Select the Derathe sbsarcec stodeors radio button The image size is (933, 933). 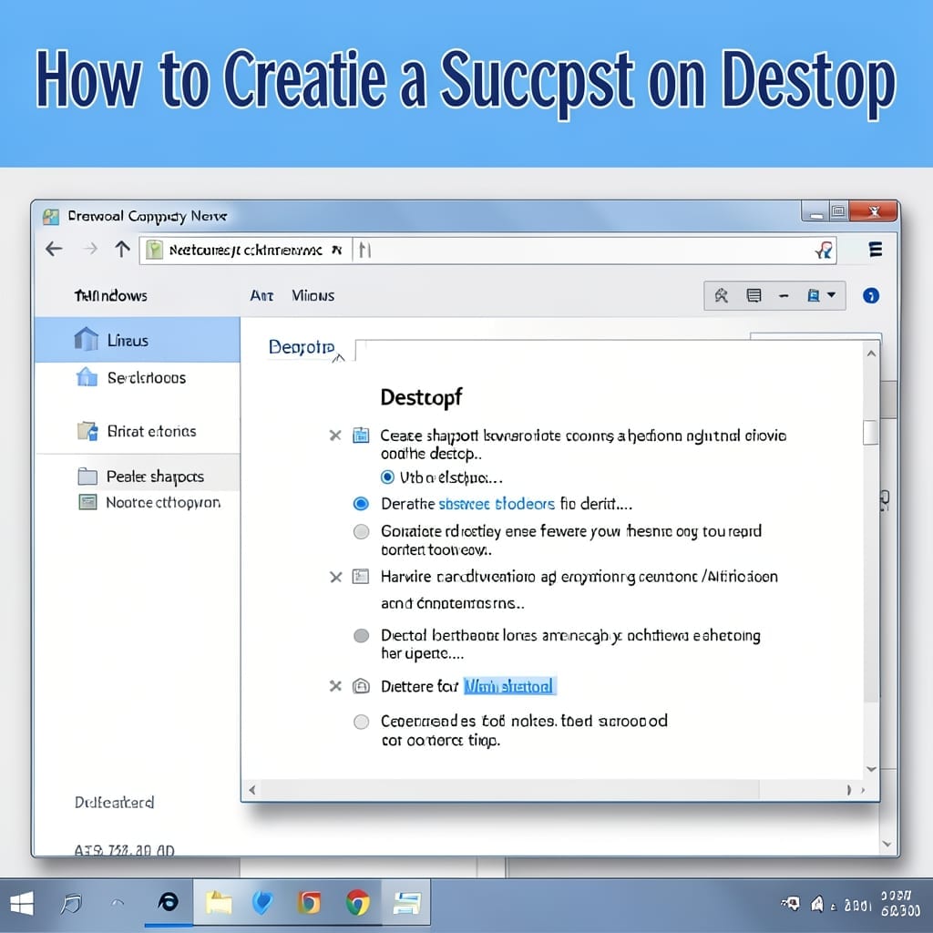pyautogui.click(x=361, y=504)
